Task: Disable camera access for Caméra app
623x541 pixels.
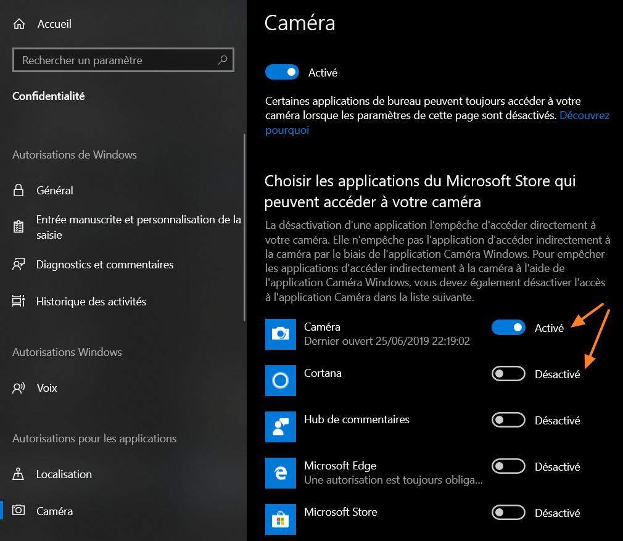Action: tap(508, 328)
